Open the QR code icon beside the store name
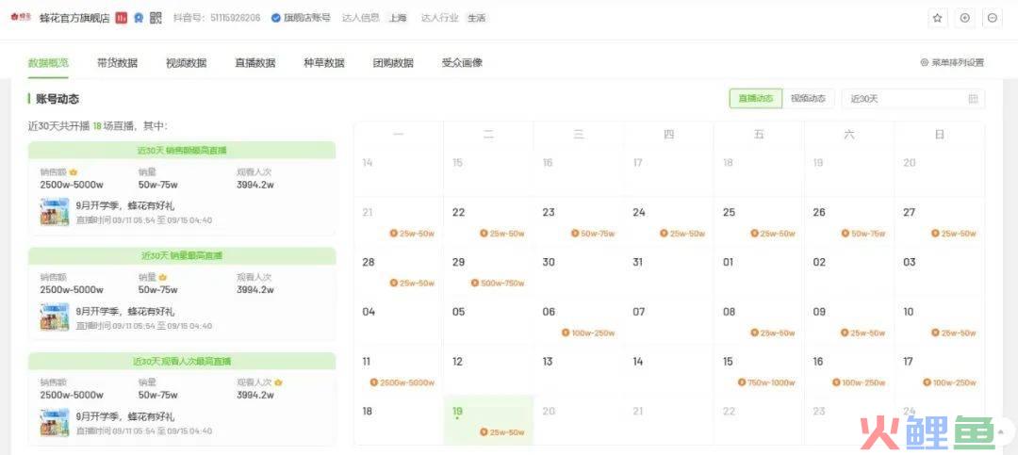This screenshot has width=1018, height=455. [156, 18]
